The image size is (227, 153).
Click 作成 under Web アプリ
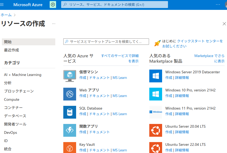83,96
